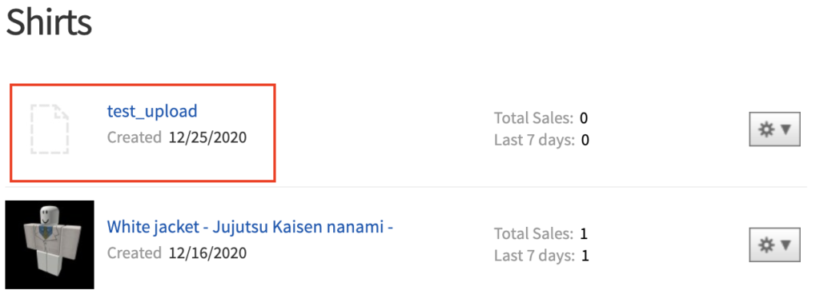Click the Created label under test_upload
Viewport: 820px width, 302px height.
pos(135,137)
